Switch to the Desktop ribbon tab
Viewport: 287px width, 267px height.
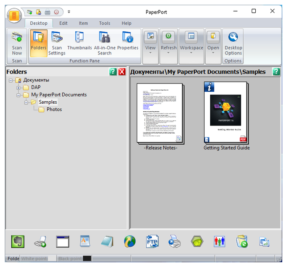38,23
